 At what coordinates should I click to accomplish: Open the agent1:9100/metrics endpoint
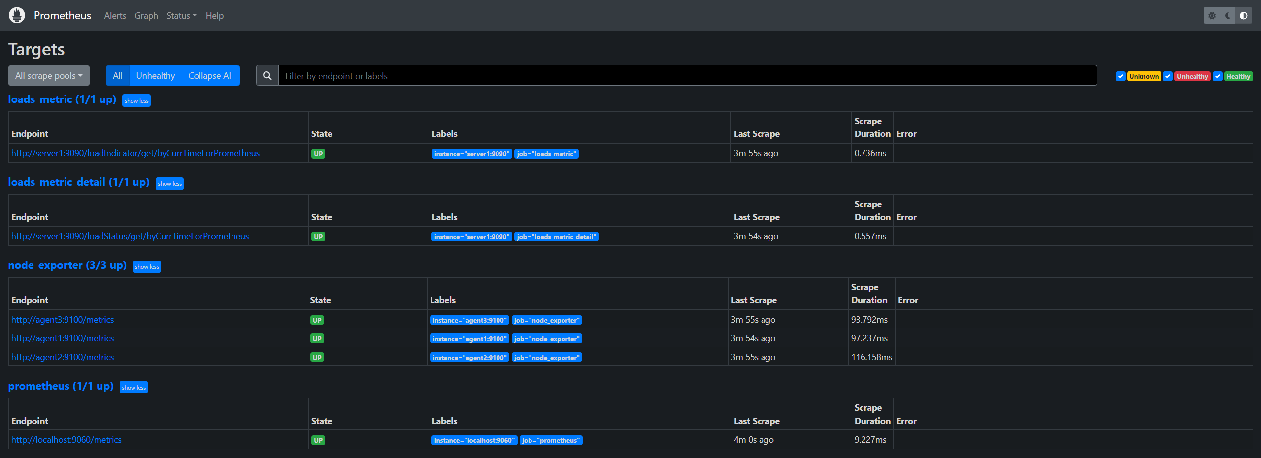pos(63,338)
